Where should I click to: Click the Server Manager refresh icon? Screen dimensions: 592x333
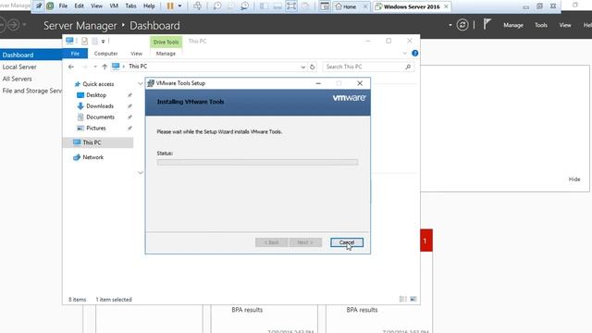(x=462, y=25)
